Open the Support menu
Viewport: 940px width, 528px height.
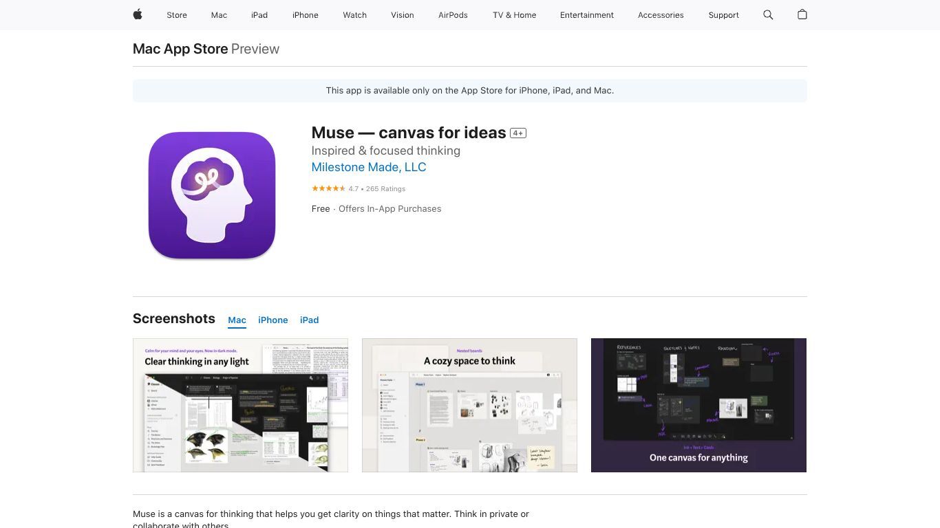pyautogui.click(x=723, y=15)
